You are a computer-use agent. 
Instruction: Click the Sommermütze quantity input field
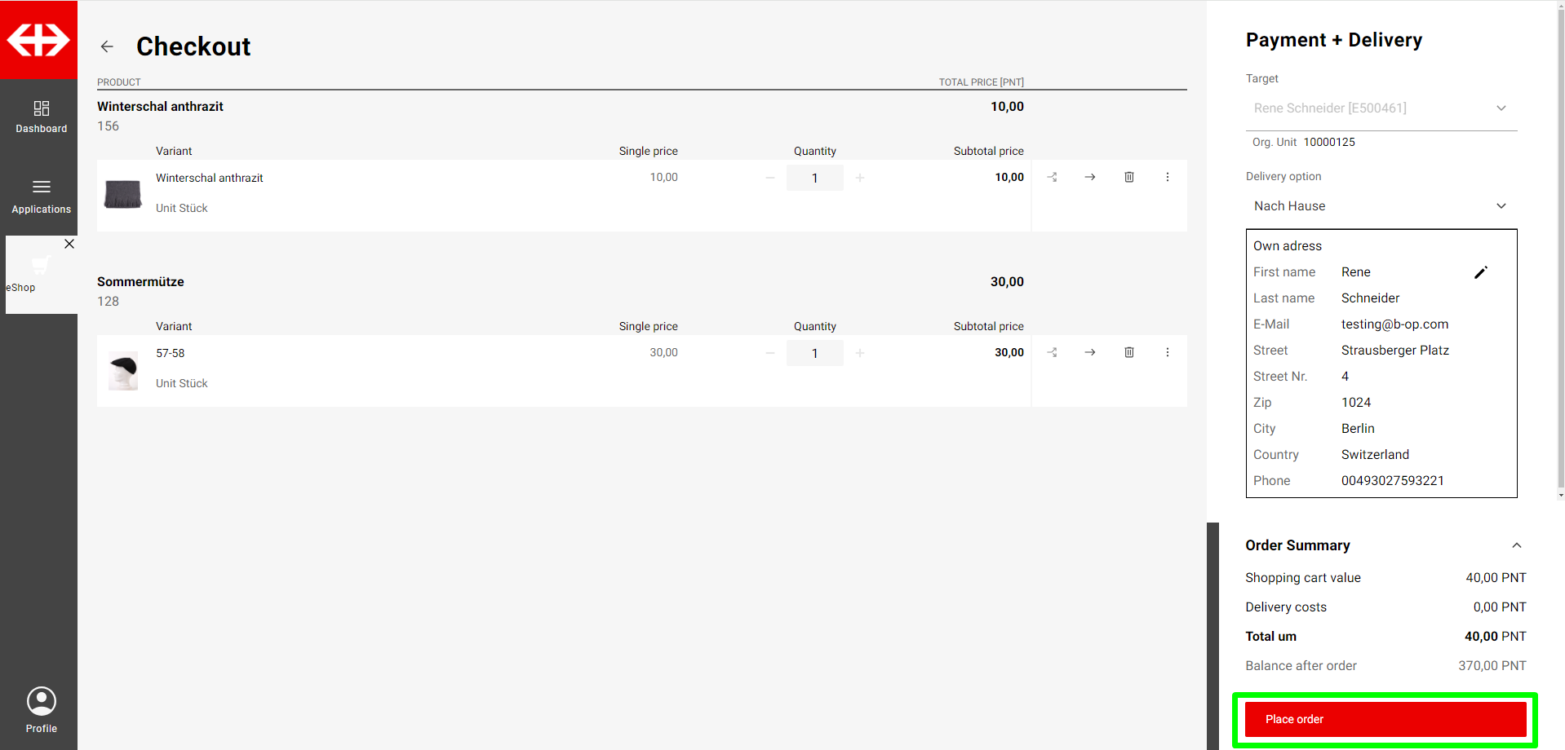pos(814,353)
